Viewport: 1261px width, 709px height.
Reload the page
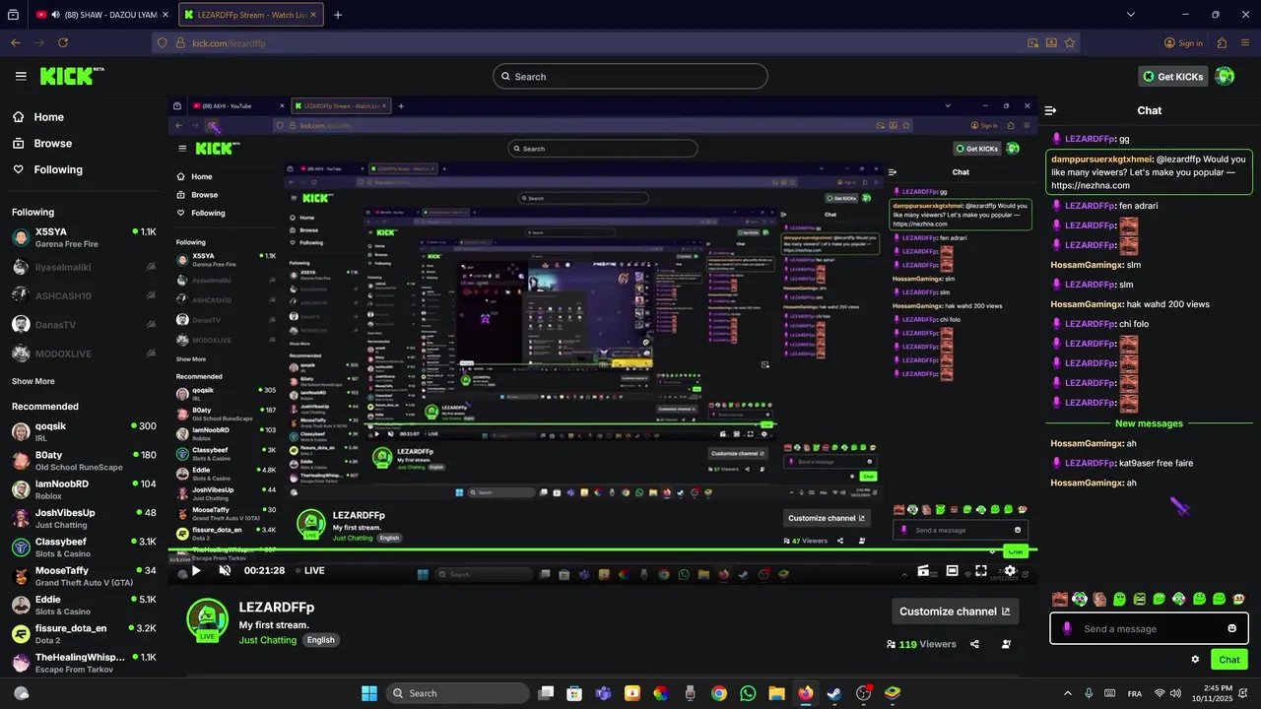pos(63,42)
